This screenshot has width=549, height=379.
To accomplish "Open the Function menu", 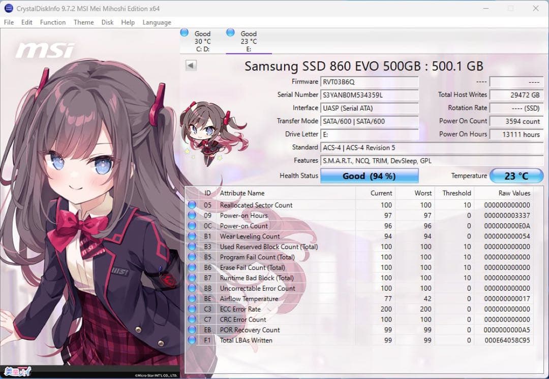I will click(53, 22).
